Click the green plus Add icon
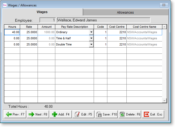 point(54,114)
